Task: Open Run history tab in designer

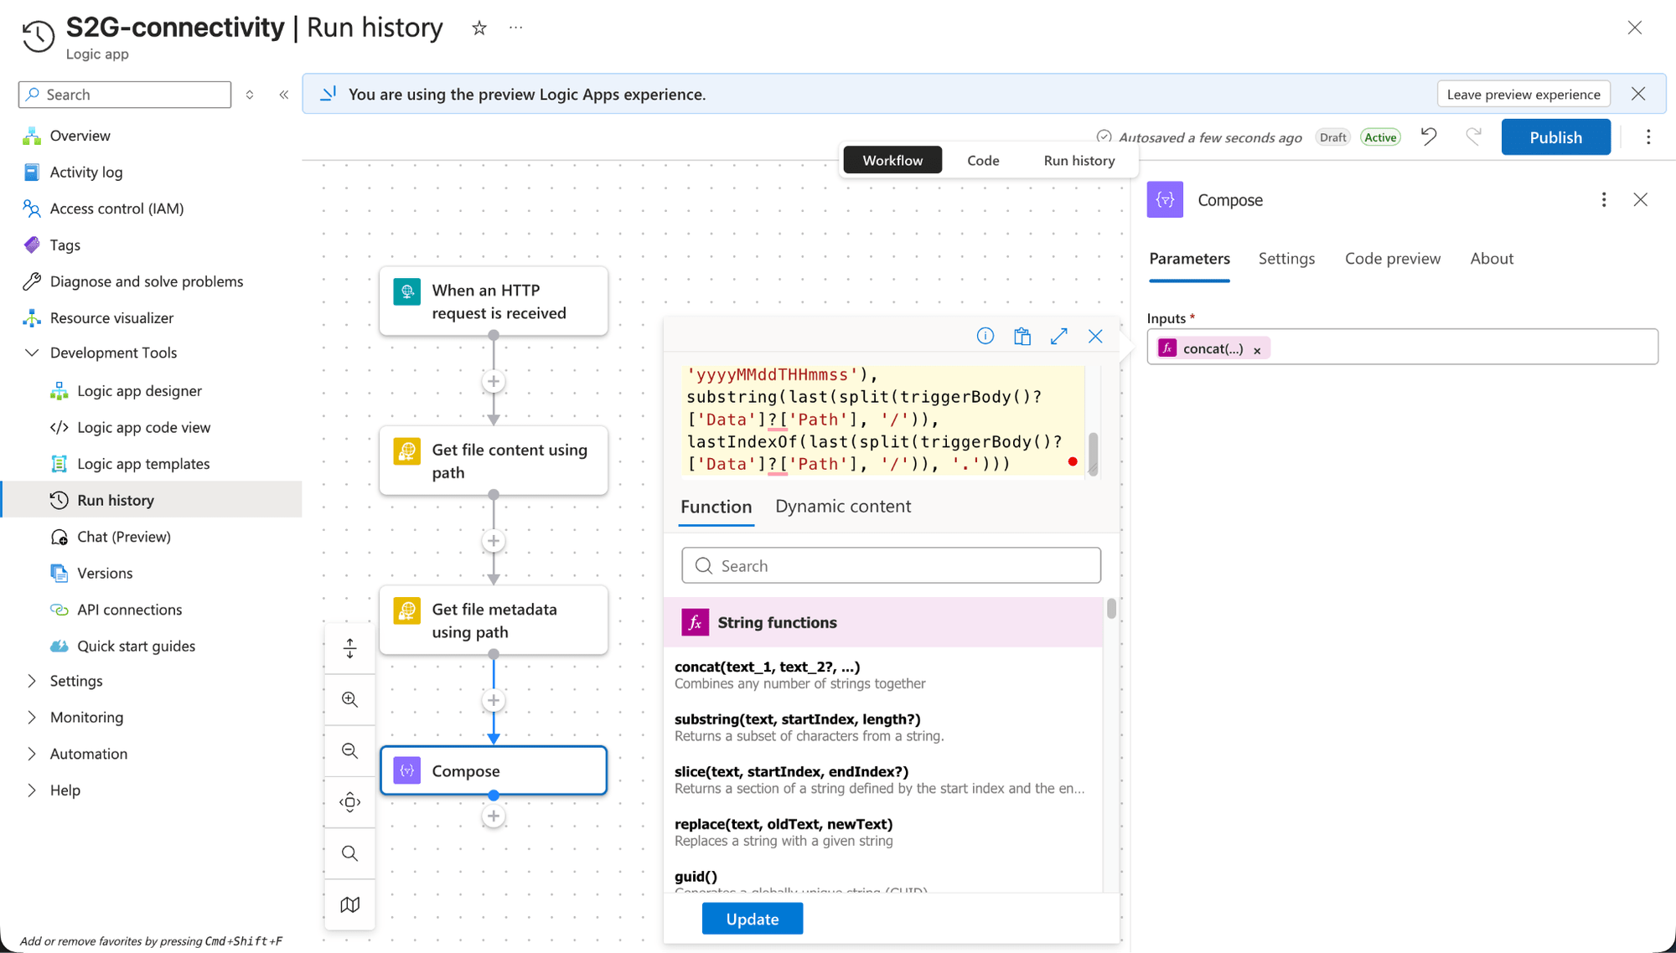Action: (x=1079, y=160)
